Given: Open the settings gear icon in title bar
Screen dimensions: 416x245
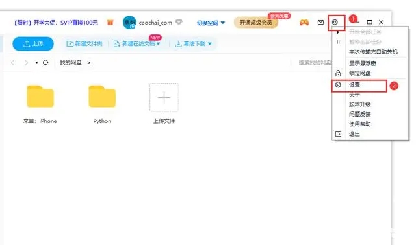Looking at the screenshot, I should click(335, 22).
